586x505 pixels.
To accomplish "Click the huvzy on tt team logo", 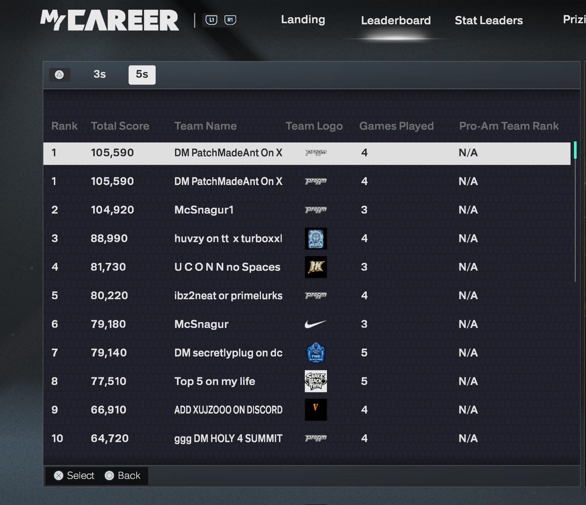I will (315, 239).
